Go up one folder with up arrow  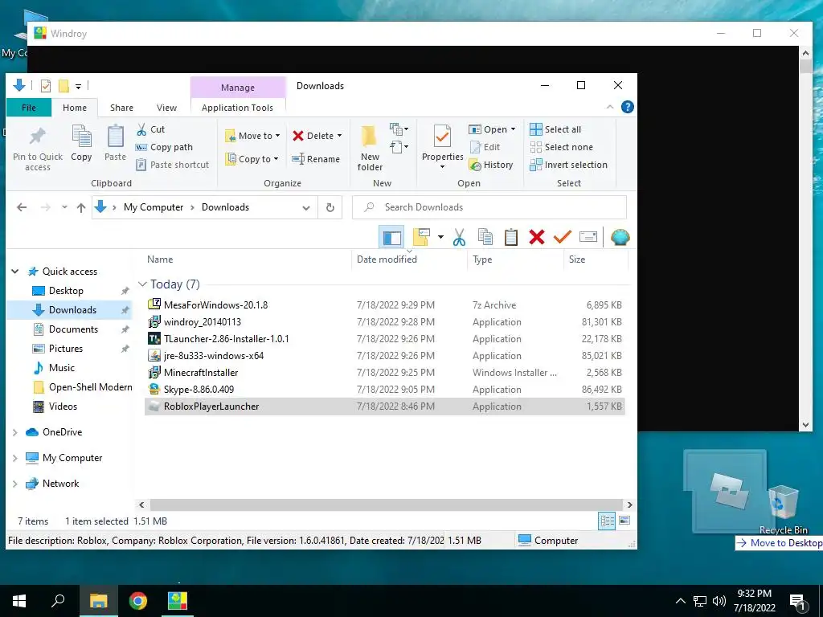(81, 207)
